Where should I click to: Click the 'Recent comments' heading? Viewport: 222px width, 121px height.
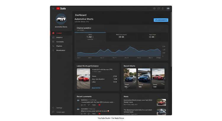84,96
